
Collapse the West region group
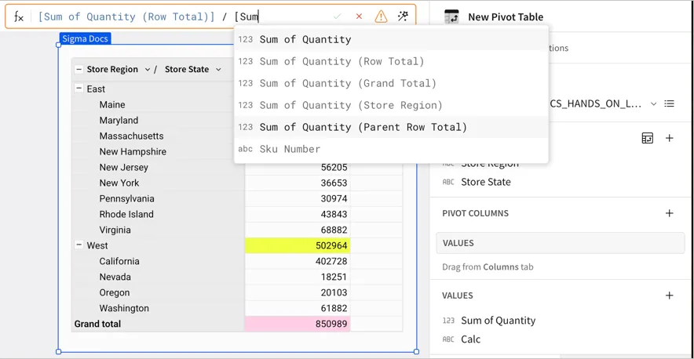coord(79,245)
